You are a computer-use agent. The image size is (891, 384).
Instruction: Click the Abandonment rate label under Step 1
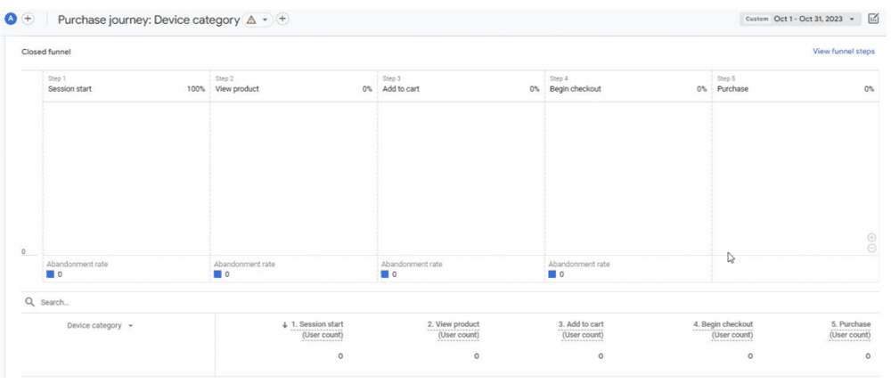(78, 264)
